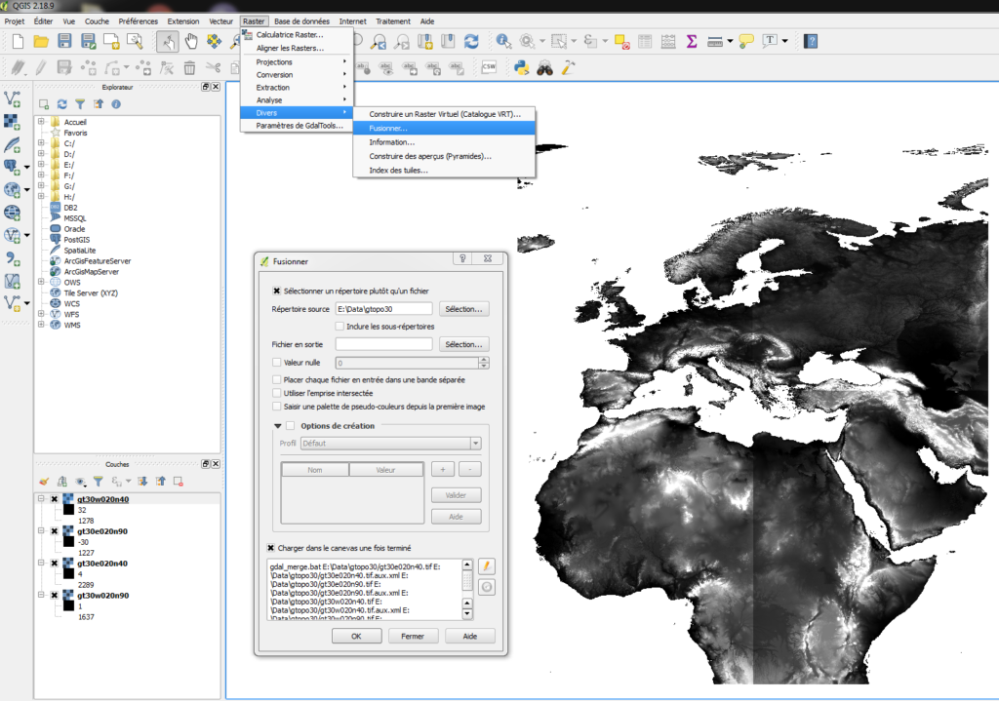Click Fermer button in Fusionner dialog
Screen dimensions: 999x701
(413, 636)
